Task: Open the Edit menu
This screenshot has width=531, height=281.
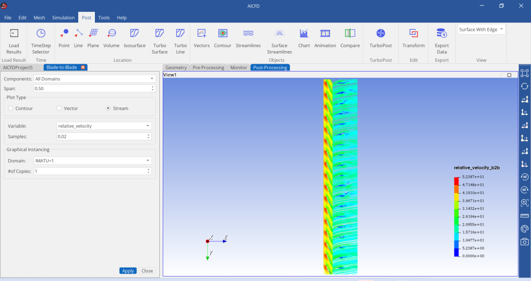Action: click(x=22, y=18)
